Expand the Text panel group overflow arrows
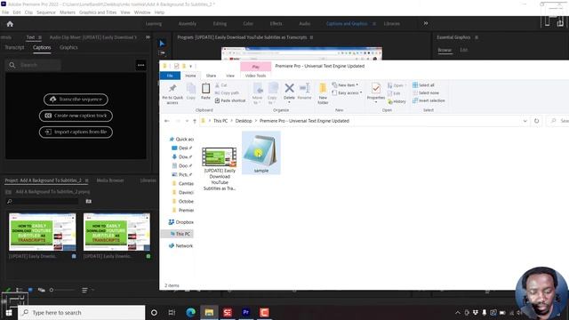 tap(148, 37)
